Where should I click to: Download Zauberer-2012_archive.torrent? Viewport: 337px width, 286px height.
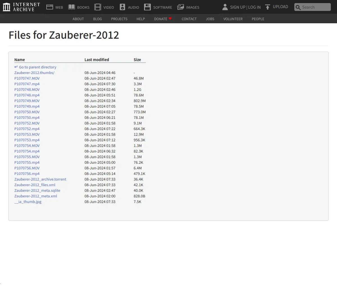point(40,179)
